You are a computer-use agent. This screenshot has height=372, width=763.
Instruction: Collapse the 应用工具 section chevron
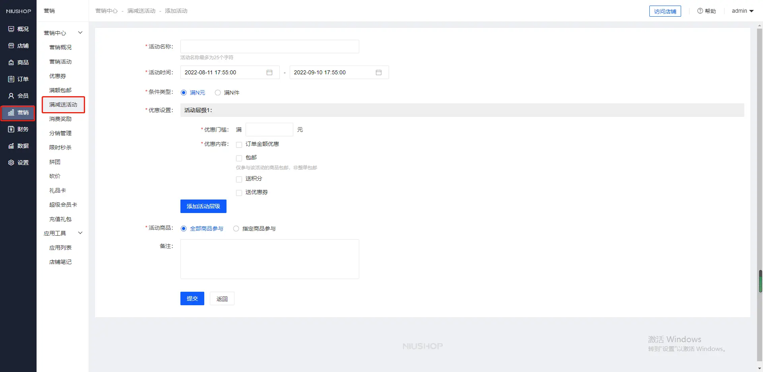(x=80, y=233)
